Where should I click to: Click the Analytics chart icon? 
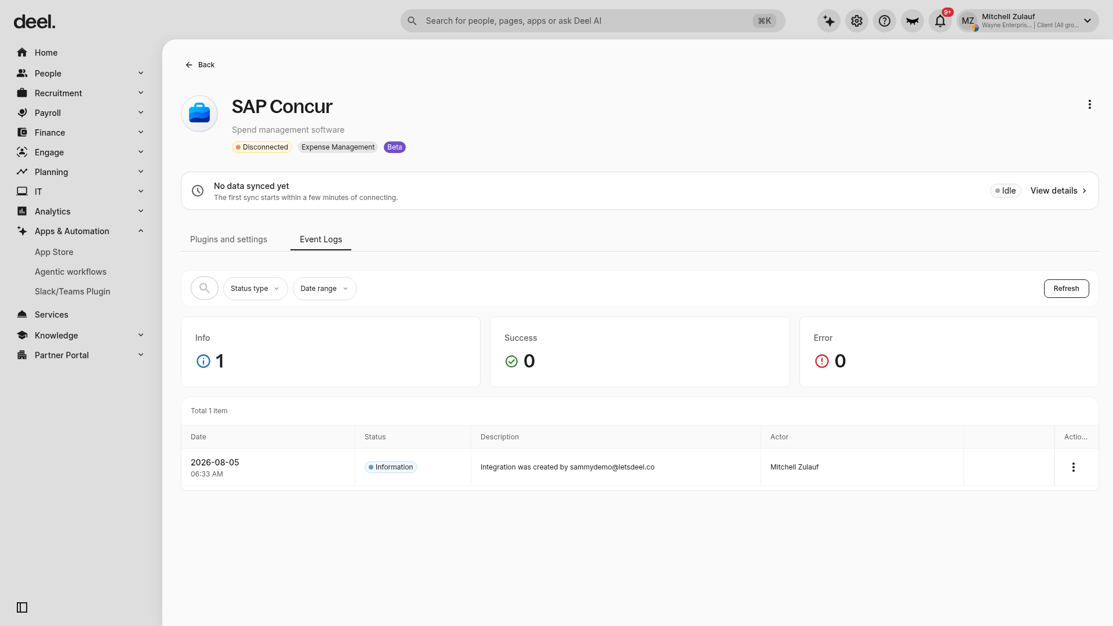click(22, 212)
